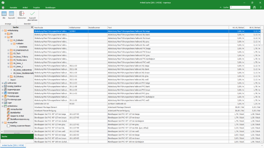Select the Katalog Zulieferer icon
Screen dimensions: 264x148
click(5, 86)
